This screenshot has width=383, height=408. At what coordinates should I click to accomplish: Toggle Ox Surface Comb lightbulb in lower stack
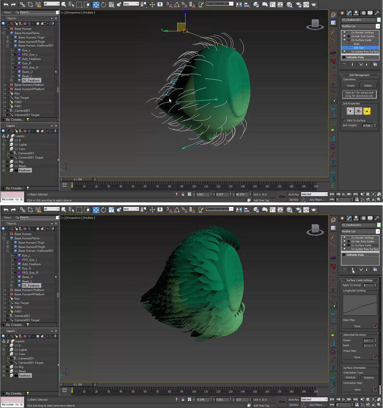tap(345, 245)
